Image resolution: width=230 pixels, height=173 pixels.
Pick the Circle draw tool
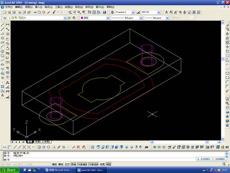(3, 51)
